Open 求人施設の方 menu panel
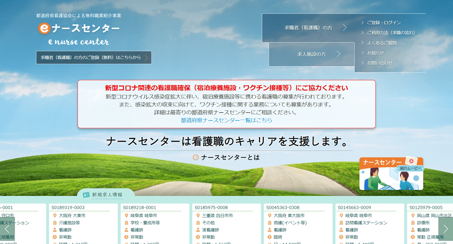 pyautogui.click(x=311, y=54)
